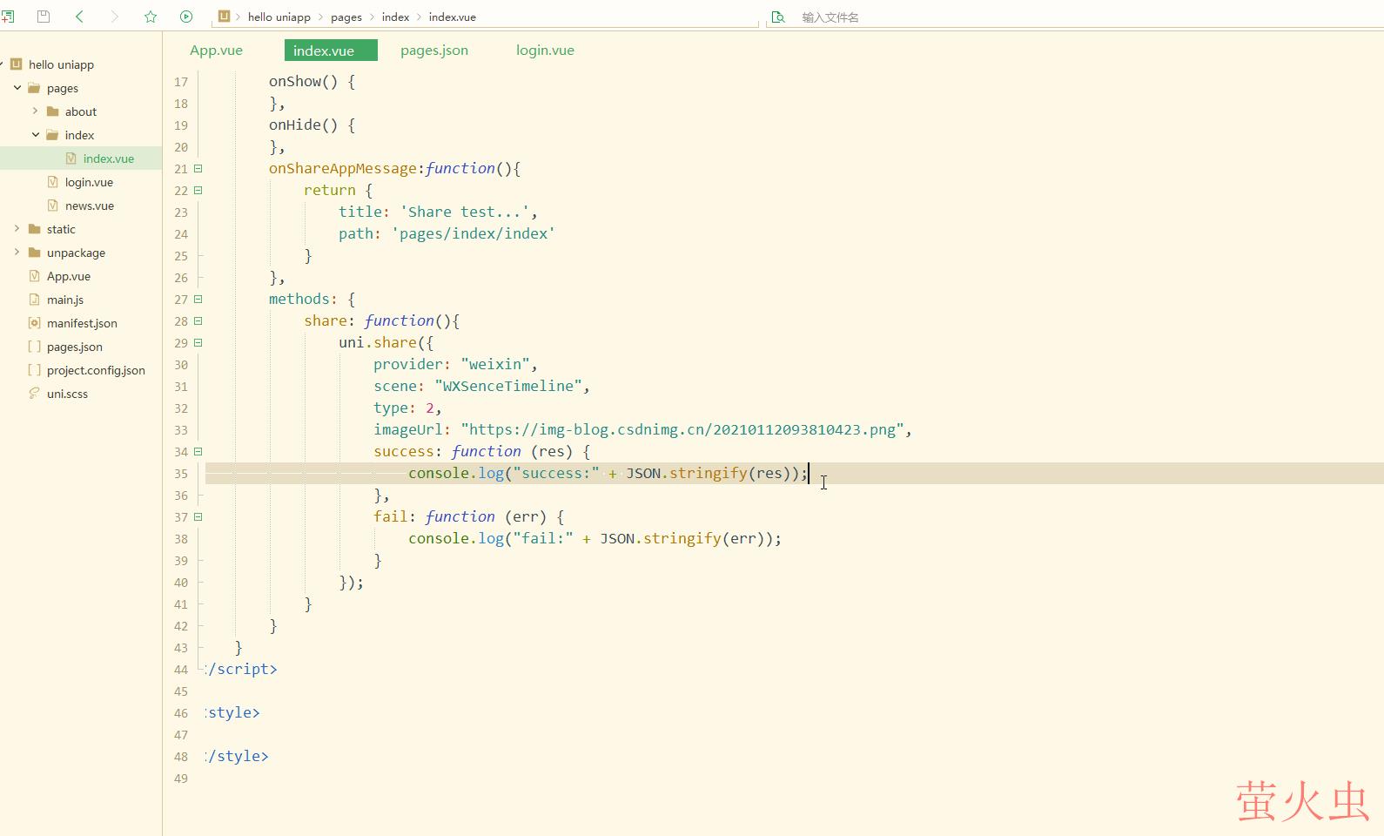This screenshot has width=1384, height=836.
Task: Select hello uniapp project root in tree
Action: point(61,64)
